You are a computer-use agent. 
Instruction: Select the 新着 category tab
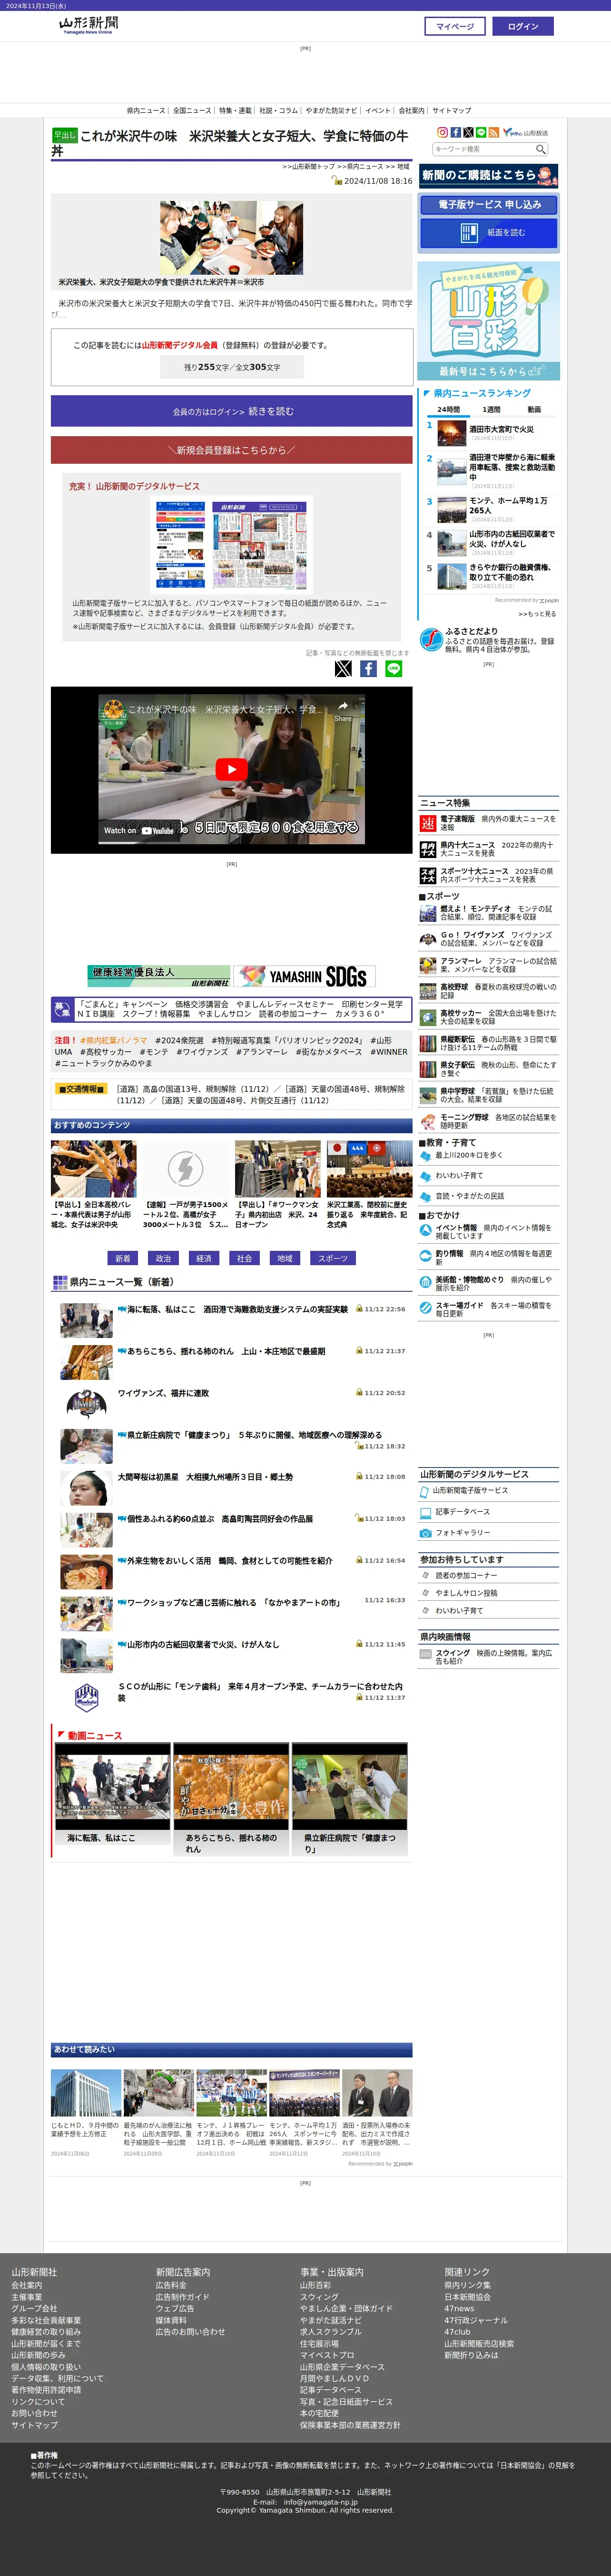pos(122,1258)
